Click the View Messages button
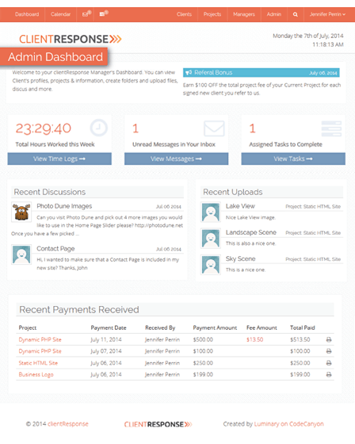This screenshot has width=355, height=444. (176, 159)
